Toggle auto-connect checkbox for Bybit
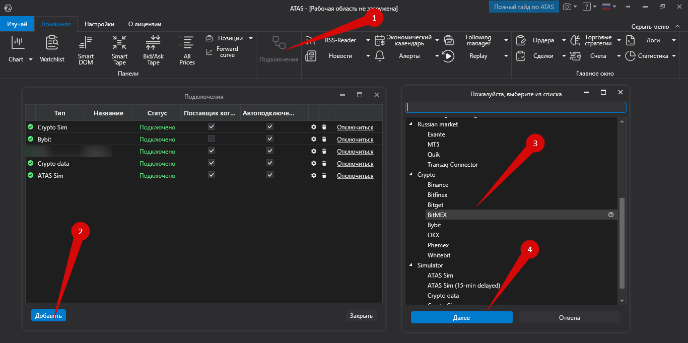The image size is (688, 343). pyautogui.click(x=270, y=139)
